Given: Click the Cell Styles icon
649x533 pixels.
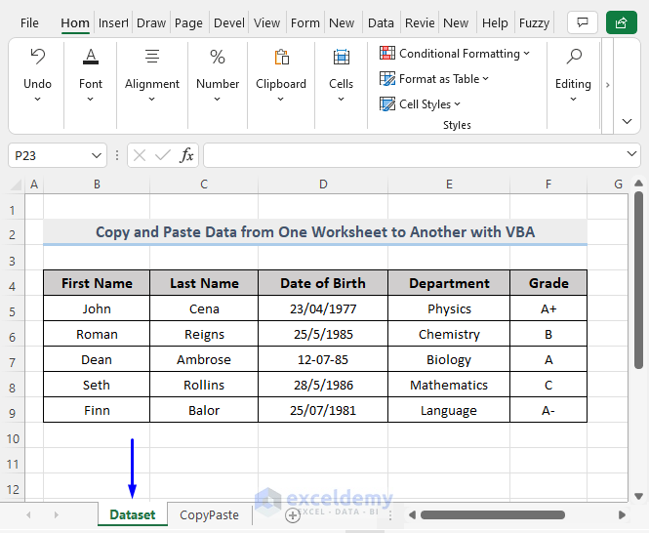Looking at the screenshot, I should (387, 103).
